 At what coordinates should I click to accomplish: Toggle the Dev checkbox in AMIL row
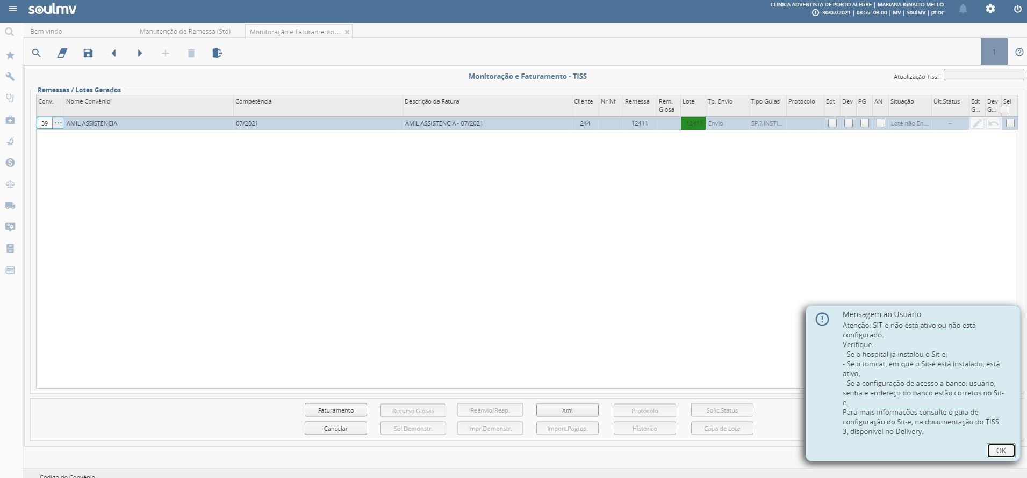tap(849, 123)
